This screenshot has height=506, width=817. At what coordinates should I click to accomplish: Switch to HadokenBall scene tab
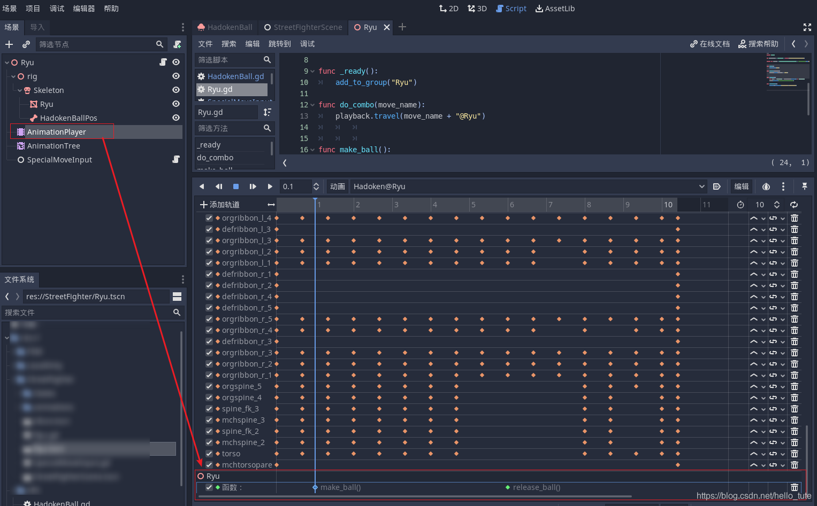pyautogui.click(x=225, y=27)
